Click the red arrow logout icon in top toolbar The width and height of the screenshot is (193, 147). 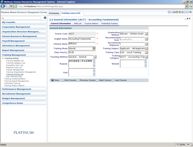point(169,12)
